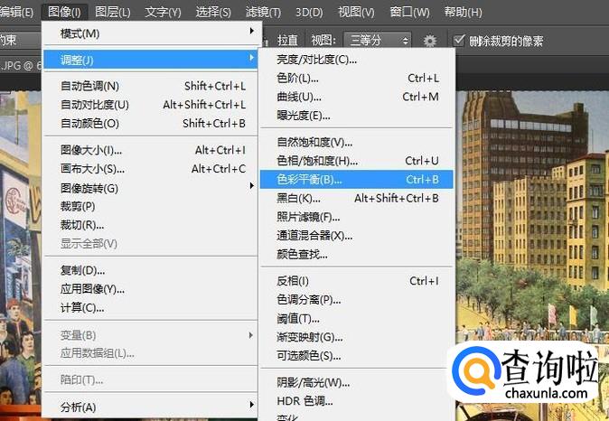Open the 图层(L) menu

pos(113,12)
